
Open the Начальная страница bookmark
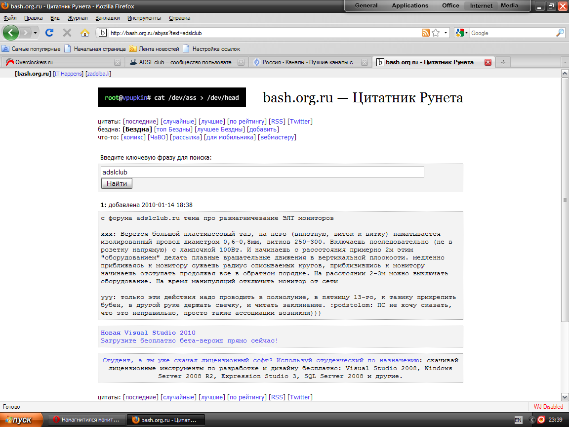click(x=95, y=48)
